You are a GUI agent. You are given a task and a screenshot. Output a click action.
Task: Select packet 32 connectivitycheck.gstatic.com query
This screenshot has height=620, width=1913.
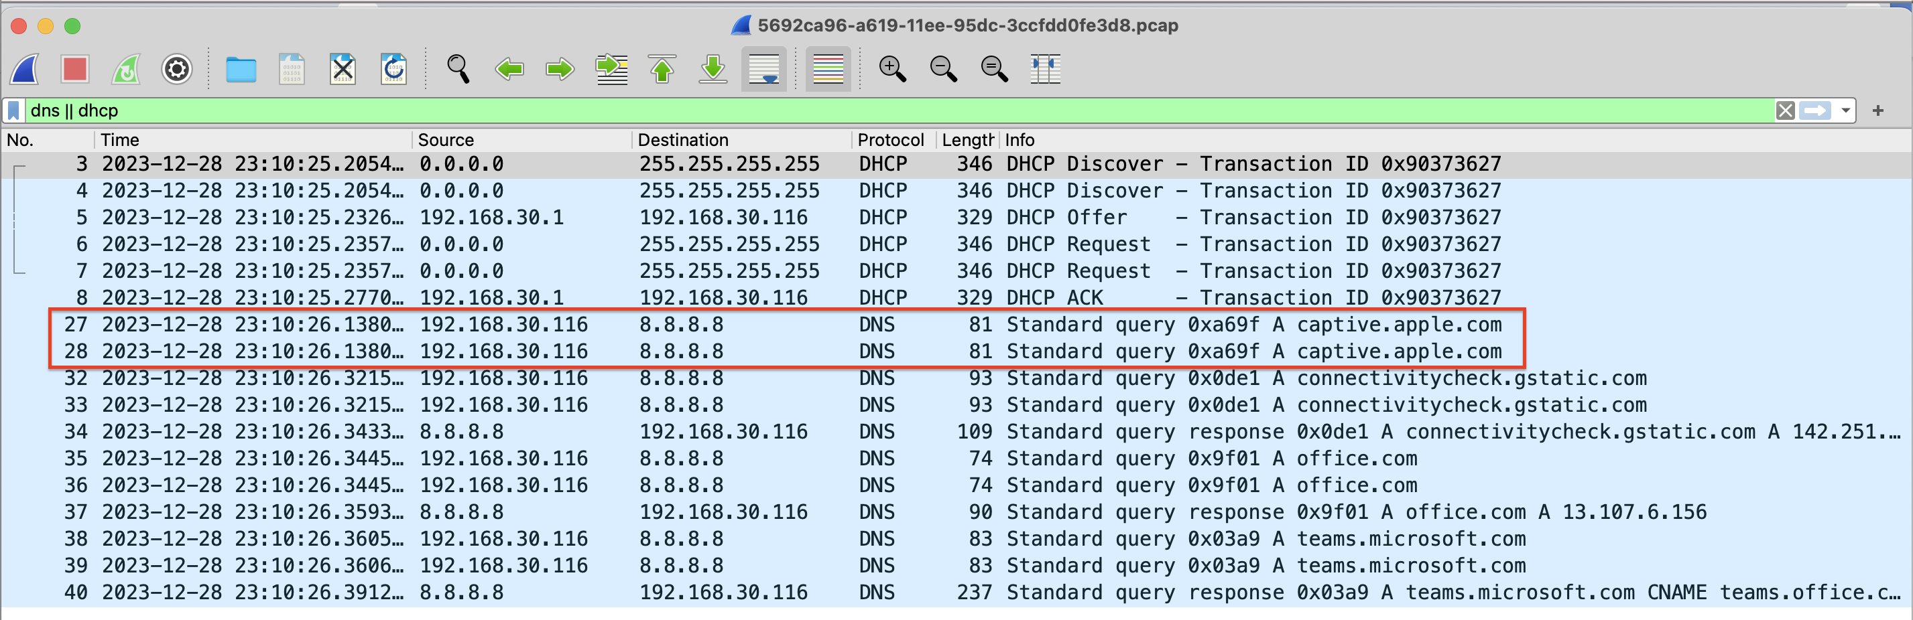(x=957, y=378)
